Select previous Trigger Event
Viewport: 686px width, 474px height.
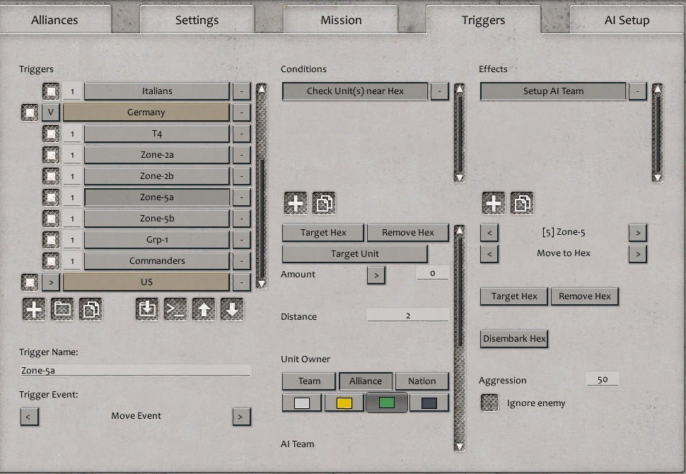29,417
